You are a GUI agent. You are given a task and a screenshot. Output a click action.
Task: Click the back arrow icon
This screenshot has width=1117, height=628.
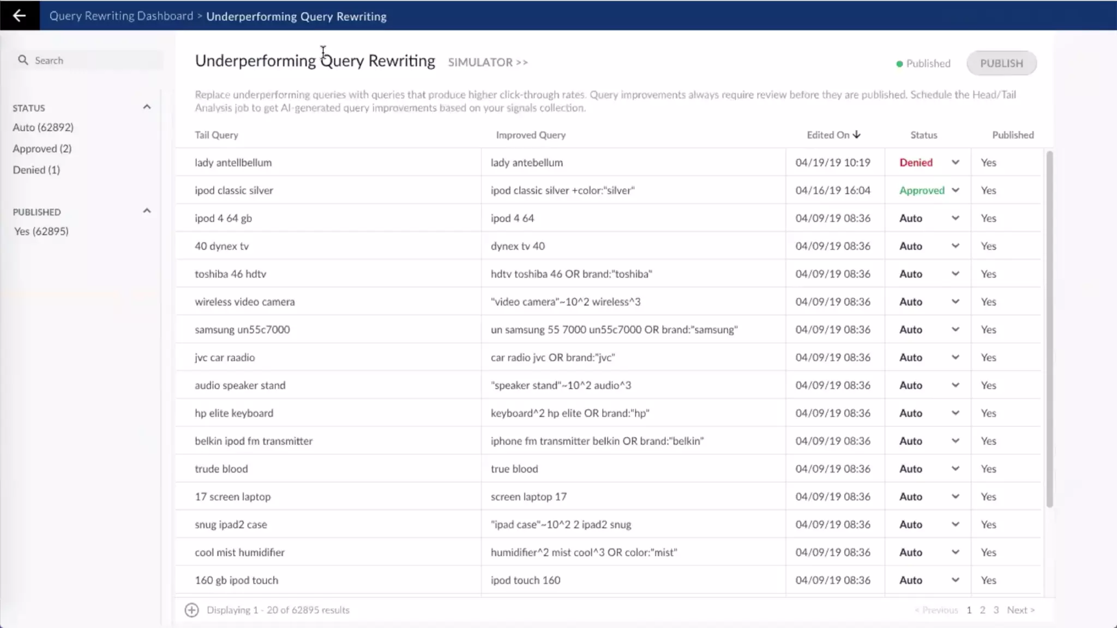coord(19,15)
